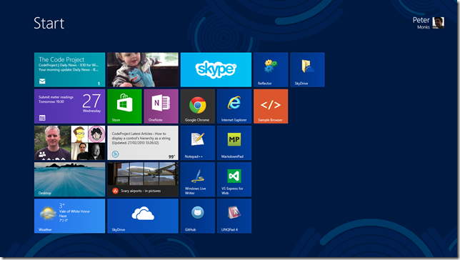Open the Sample Browser tile

tap(271, 106)
